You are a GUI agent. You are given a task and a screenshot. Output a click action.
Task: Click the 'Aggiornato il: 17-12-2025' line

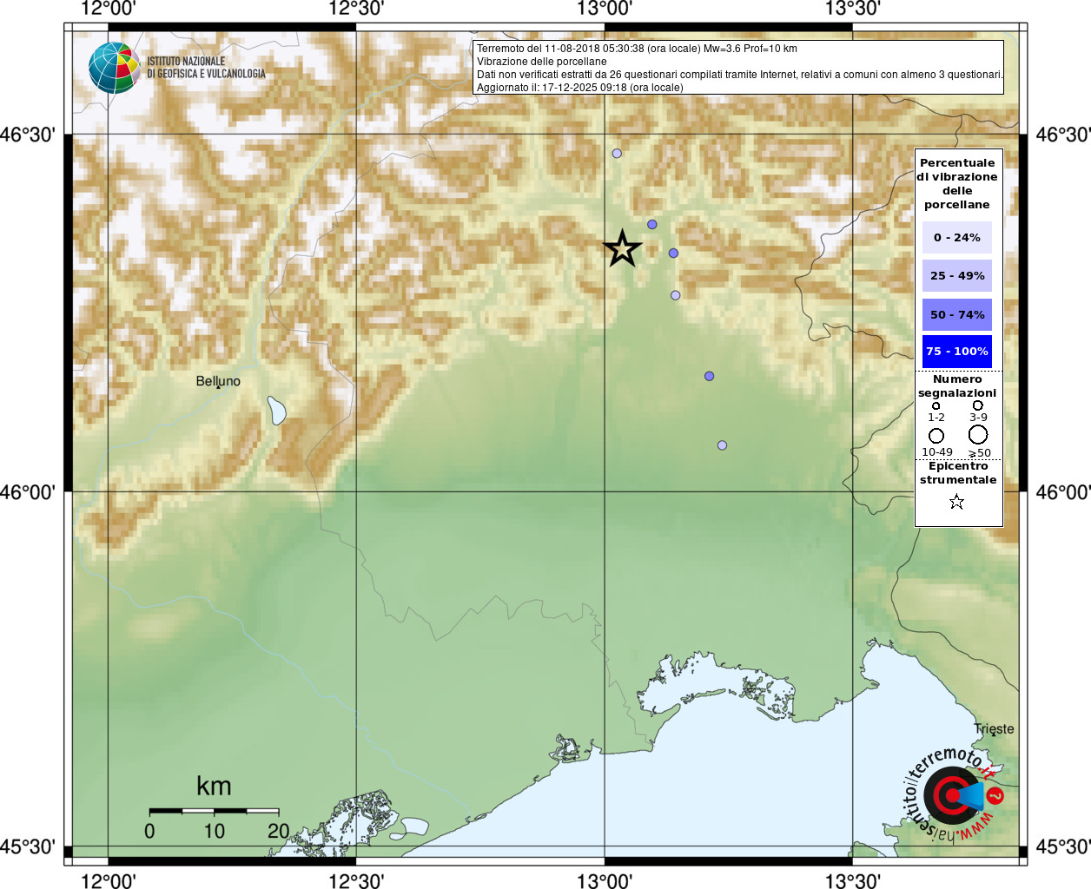[x=580, y=88]
